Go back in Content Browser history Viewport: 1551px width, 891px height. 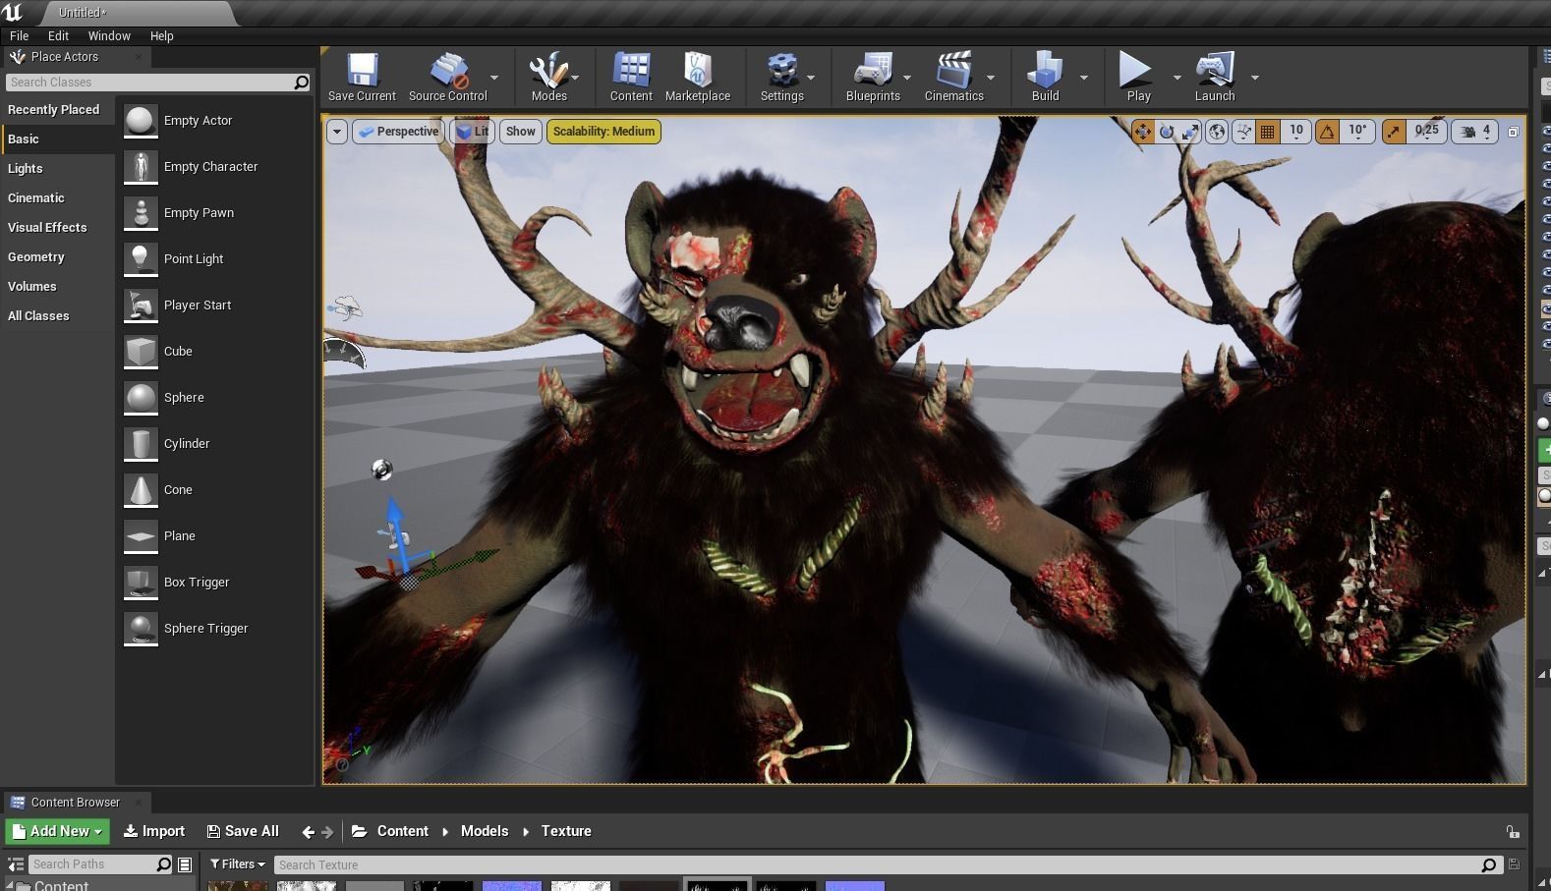308,832
